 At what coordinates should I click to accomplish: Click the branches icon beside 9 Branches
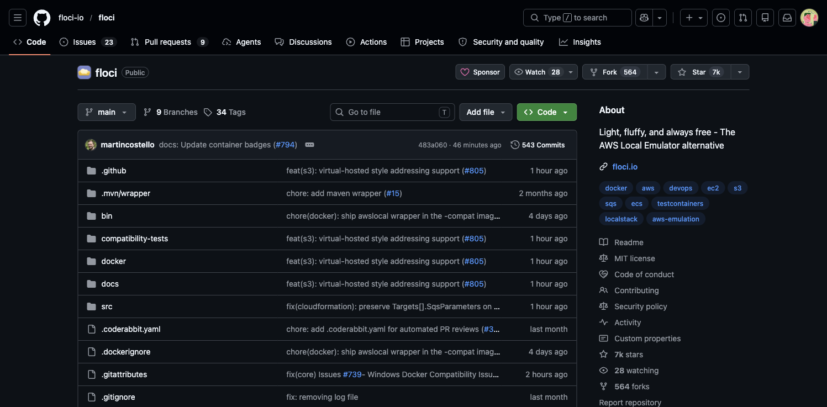[x=148, y=112]
